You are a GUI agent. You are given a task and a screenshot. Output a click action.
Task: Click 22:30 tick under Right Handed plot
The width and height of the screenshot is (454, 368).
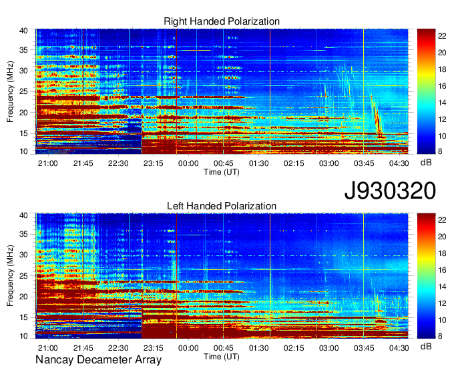pyautogui.click(x=118, y=163)
